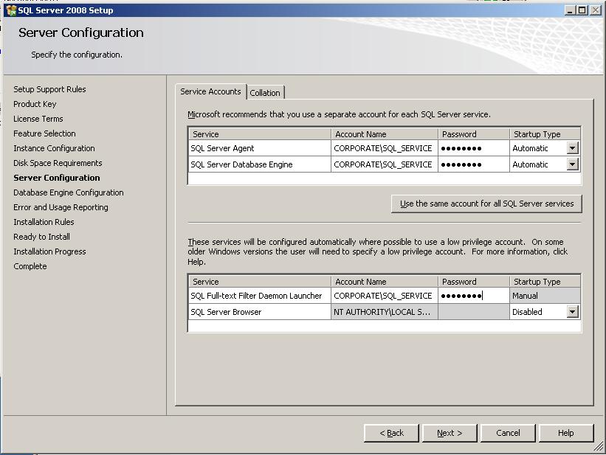The width and height of the screenshot is (606, 455).
Task: Click the Manual startup type cell
Action: [x=545, y=296]
